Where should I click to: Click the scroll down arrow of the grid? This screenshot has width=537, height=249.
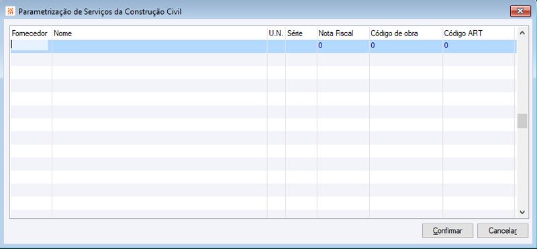coord(522,212)
